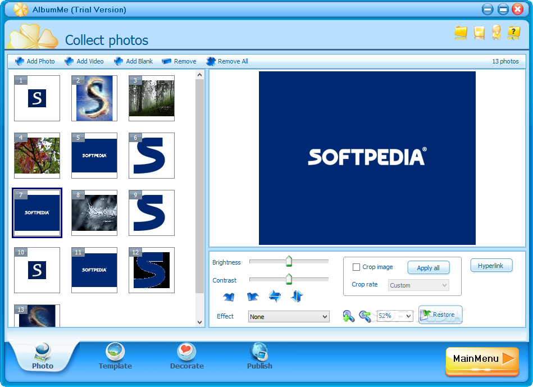Open project using yellow folder icon
Image resolution: width=533 pixels, height=387 pixels.
[461, 33]
